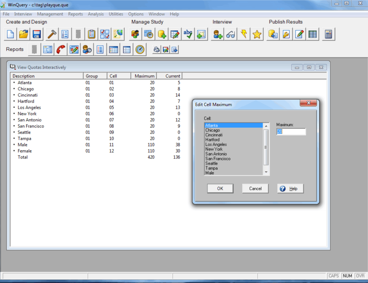Click the group of people icon
Viewport: 368px width, 283px height.
[x=135, y=34]
